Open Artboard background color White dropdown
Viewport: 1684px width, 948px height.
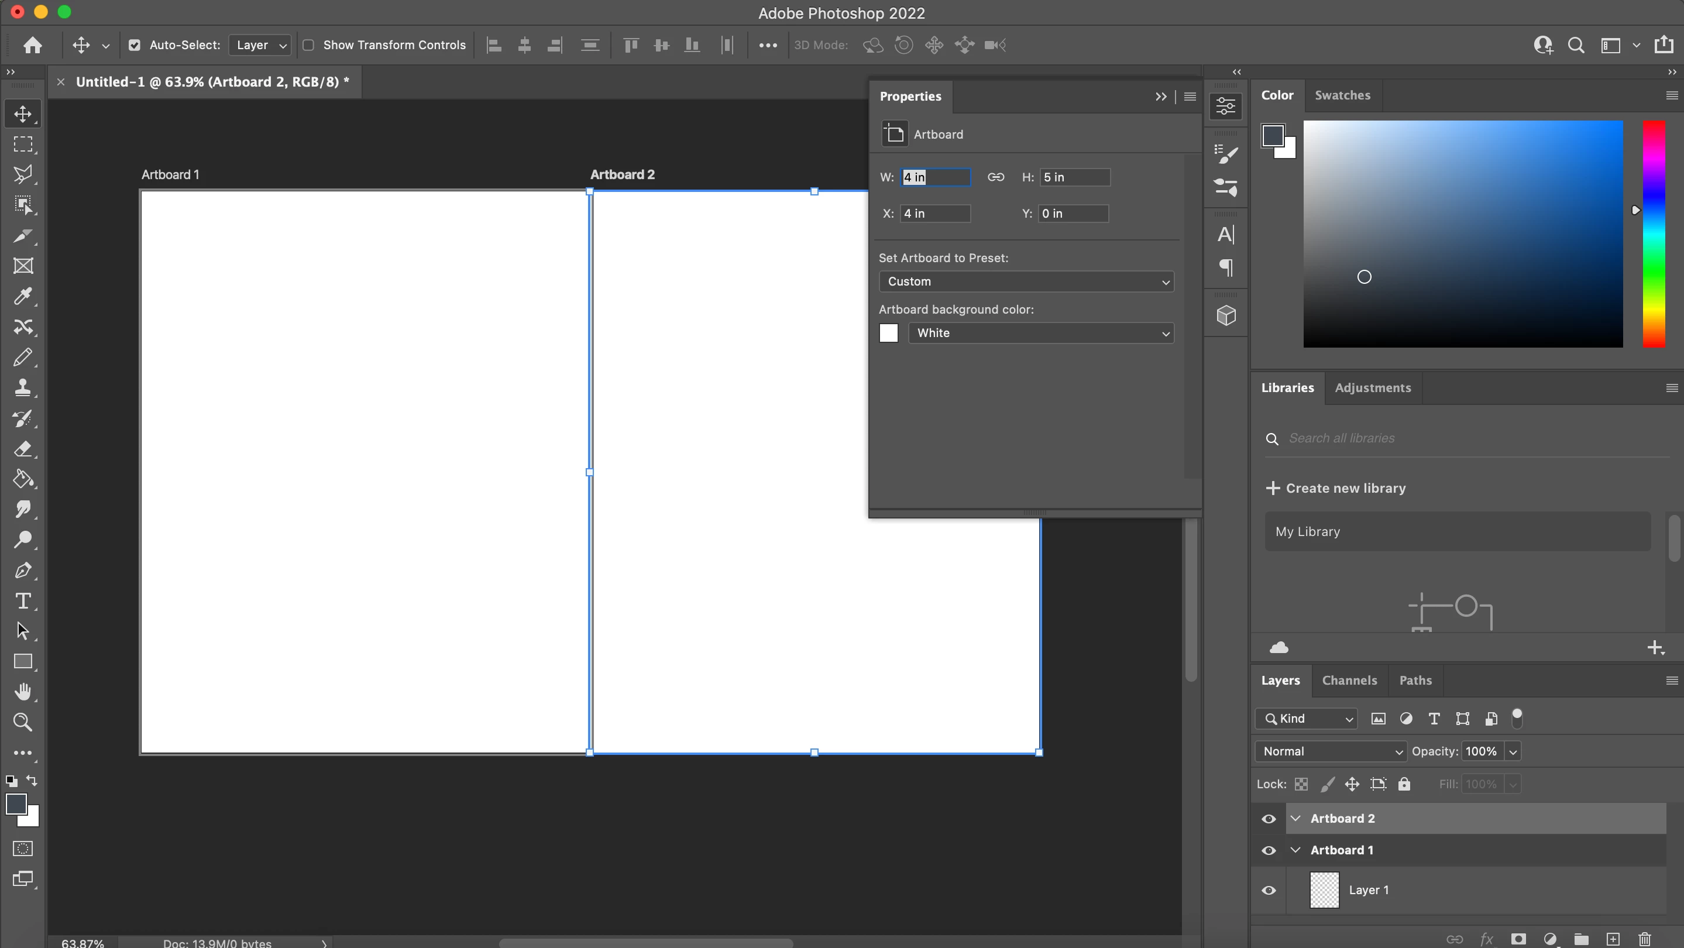point(1041,334)
